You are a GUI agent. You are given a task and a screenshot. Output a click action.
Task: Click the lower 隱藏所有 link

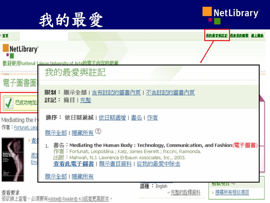click(x=83, y=176)
